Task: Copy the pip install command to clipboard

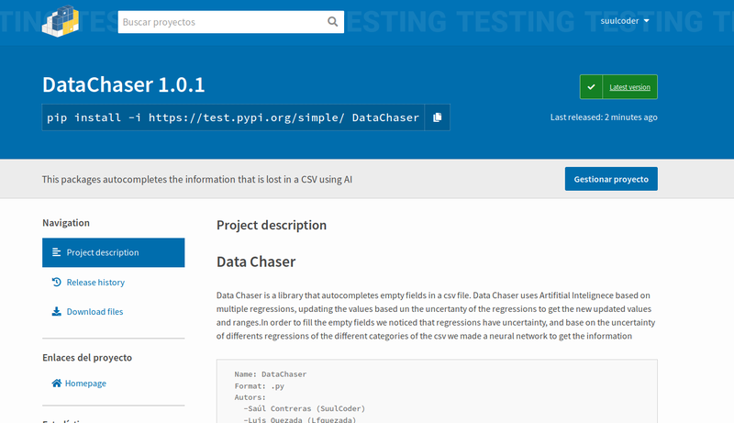Action: tap(438, 117)
